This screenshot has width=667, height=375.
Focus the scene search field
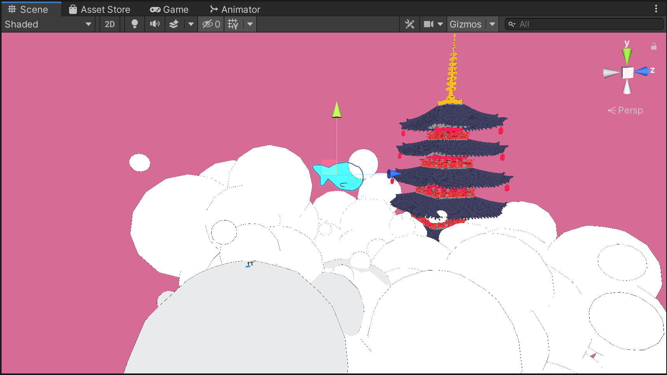(x=584, y=24)
